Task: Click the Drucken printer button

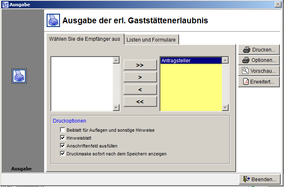Action: pos(259,49)
